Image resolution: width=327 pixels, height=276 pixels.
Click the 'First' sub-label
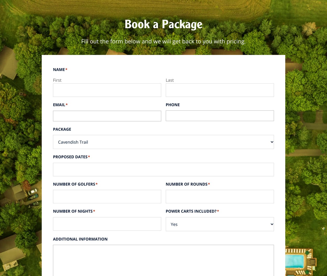(x=57, y=80)
